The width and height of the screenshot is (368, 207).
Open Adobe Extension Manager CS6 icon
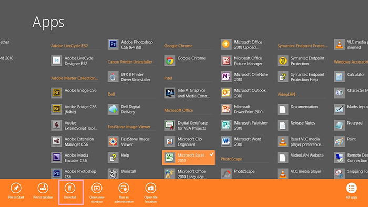click(57, 141)
